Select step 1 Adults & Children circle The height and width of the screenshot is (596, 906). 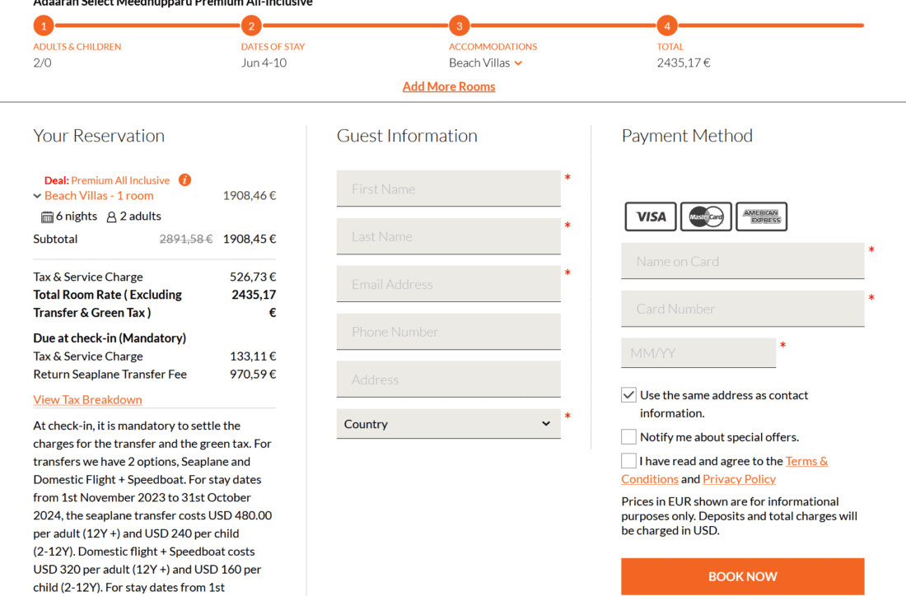tap(44, 26)
